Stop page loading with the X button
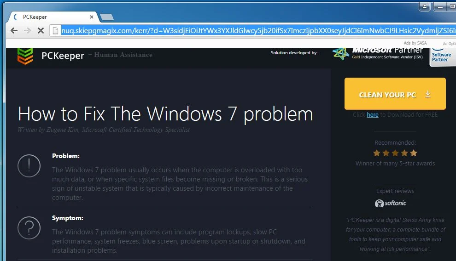Image resolution: width=456 pixels, height=261 pixels. 41,30
